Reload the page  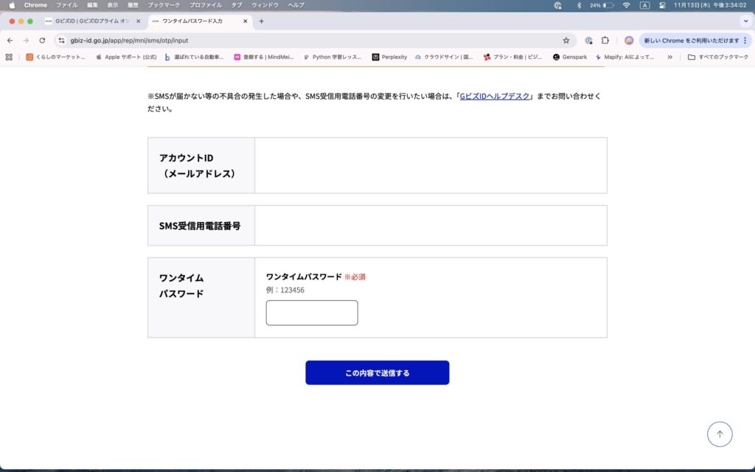[42, 41]
